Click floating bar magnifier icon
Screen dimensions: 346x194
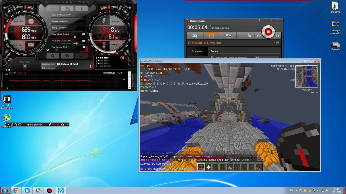[16, 124]
